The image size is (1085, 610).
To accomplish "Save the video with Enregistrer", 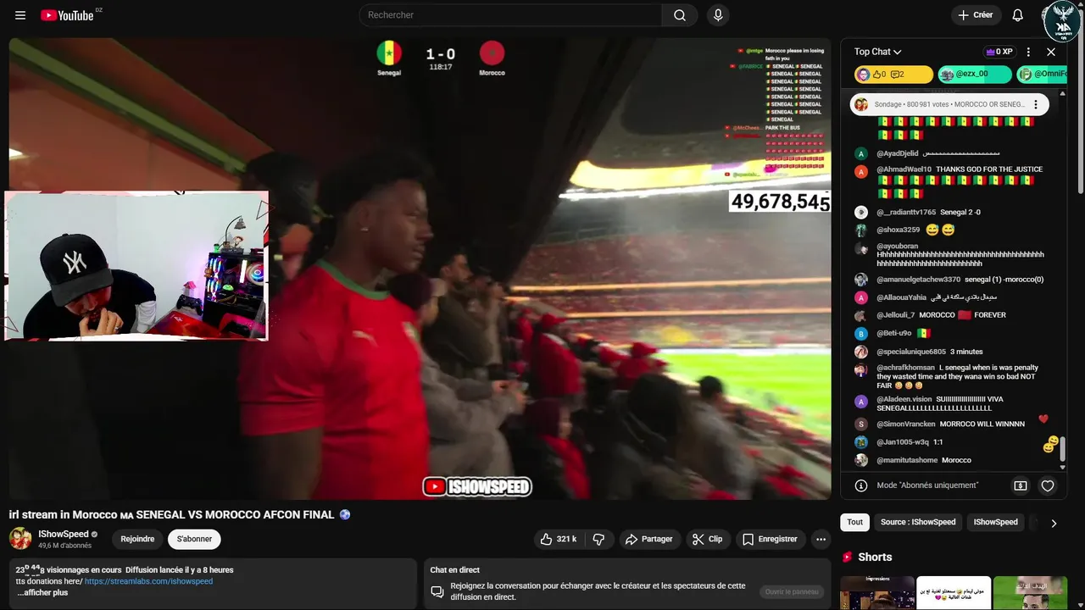I will (770, 539).
